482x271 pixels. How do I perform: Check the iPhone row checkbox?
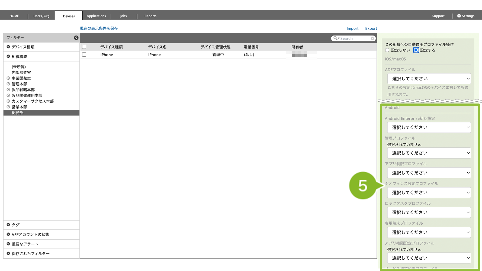(84, 54)
